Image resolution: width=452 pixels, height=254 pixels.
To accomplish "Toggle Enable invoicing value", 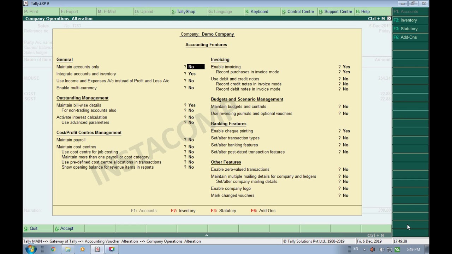I will tap(346, 67).
